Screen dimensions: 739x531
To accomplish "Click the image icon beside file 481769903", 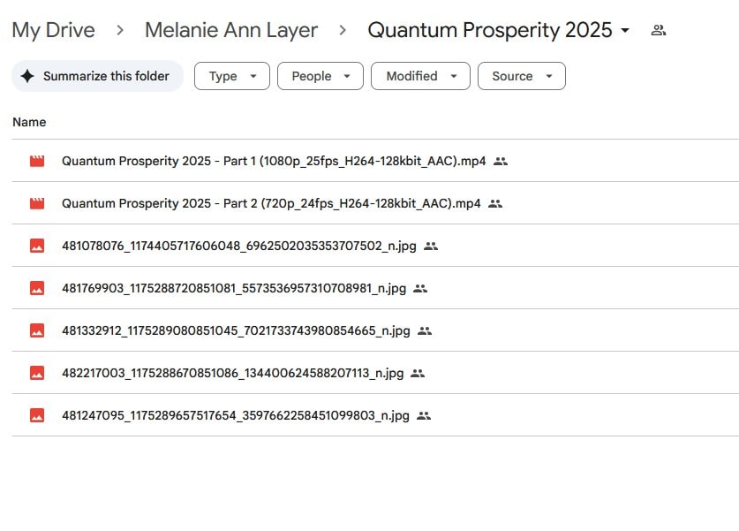I will [x=35, y=288].
